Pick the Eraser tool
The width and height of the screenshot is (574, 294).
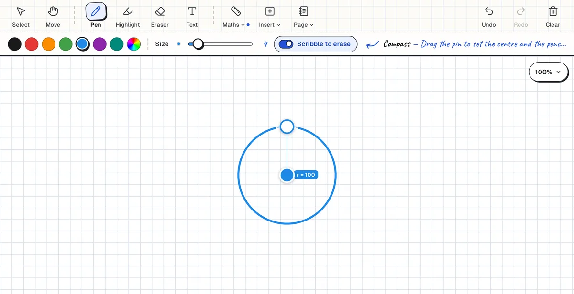160,17
